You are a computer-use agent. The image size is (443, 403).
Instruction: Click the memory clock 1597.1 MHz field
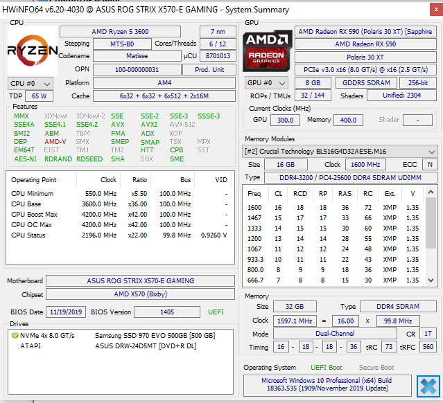pos(295,321)
